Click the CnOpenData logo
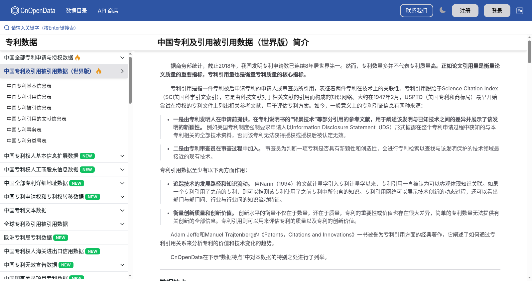The height and width of the screenshot is (286, 532). pyautogui.click(x=33, y=11)
